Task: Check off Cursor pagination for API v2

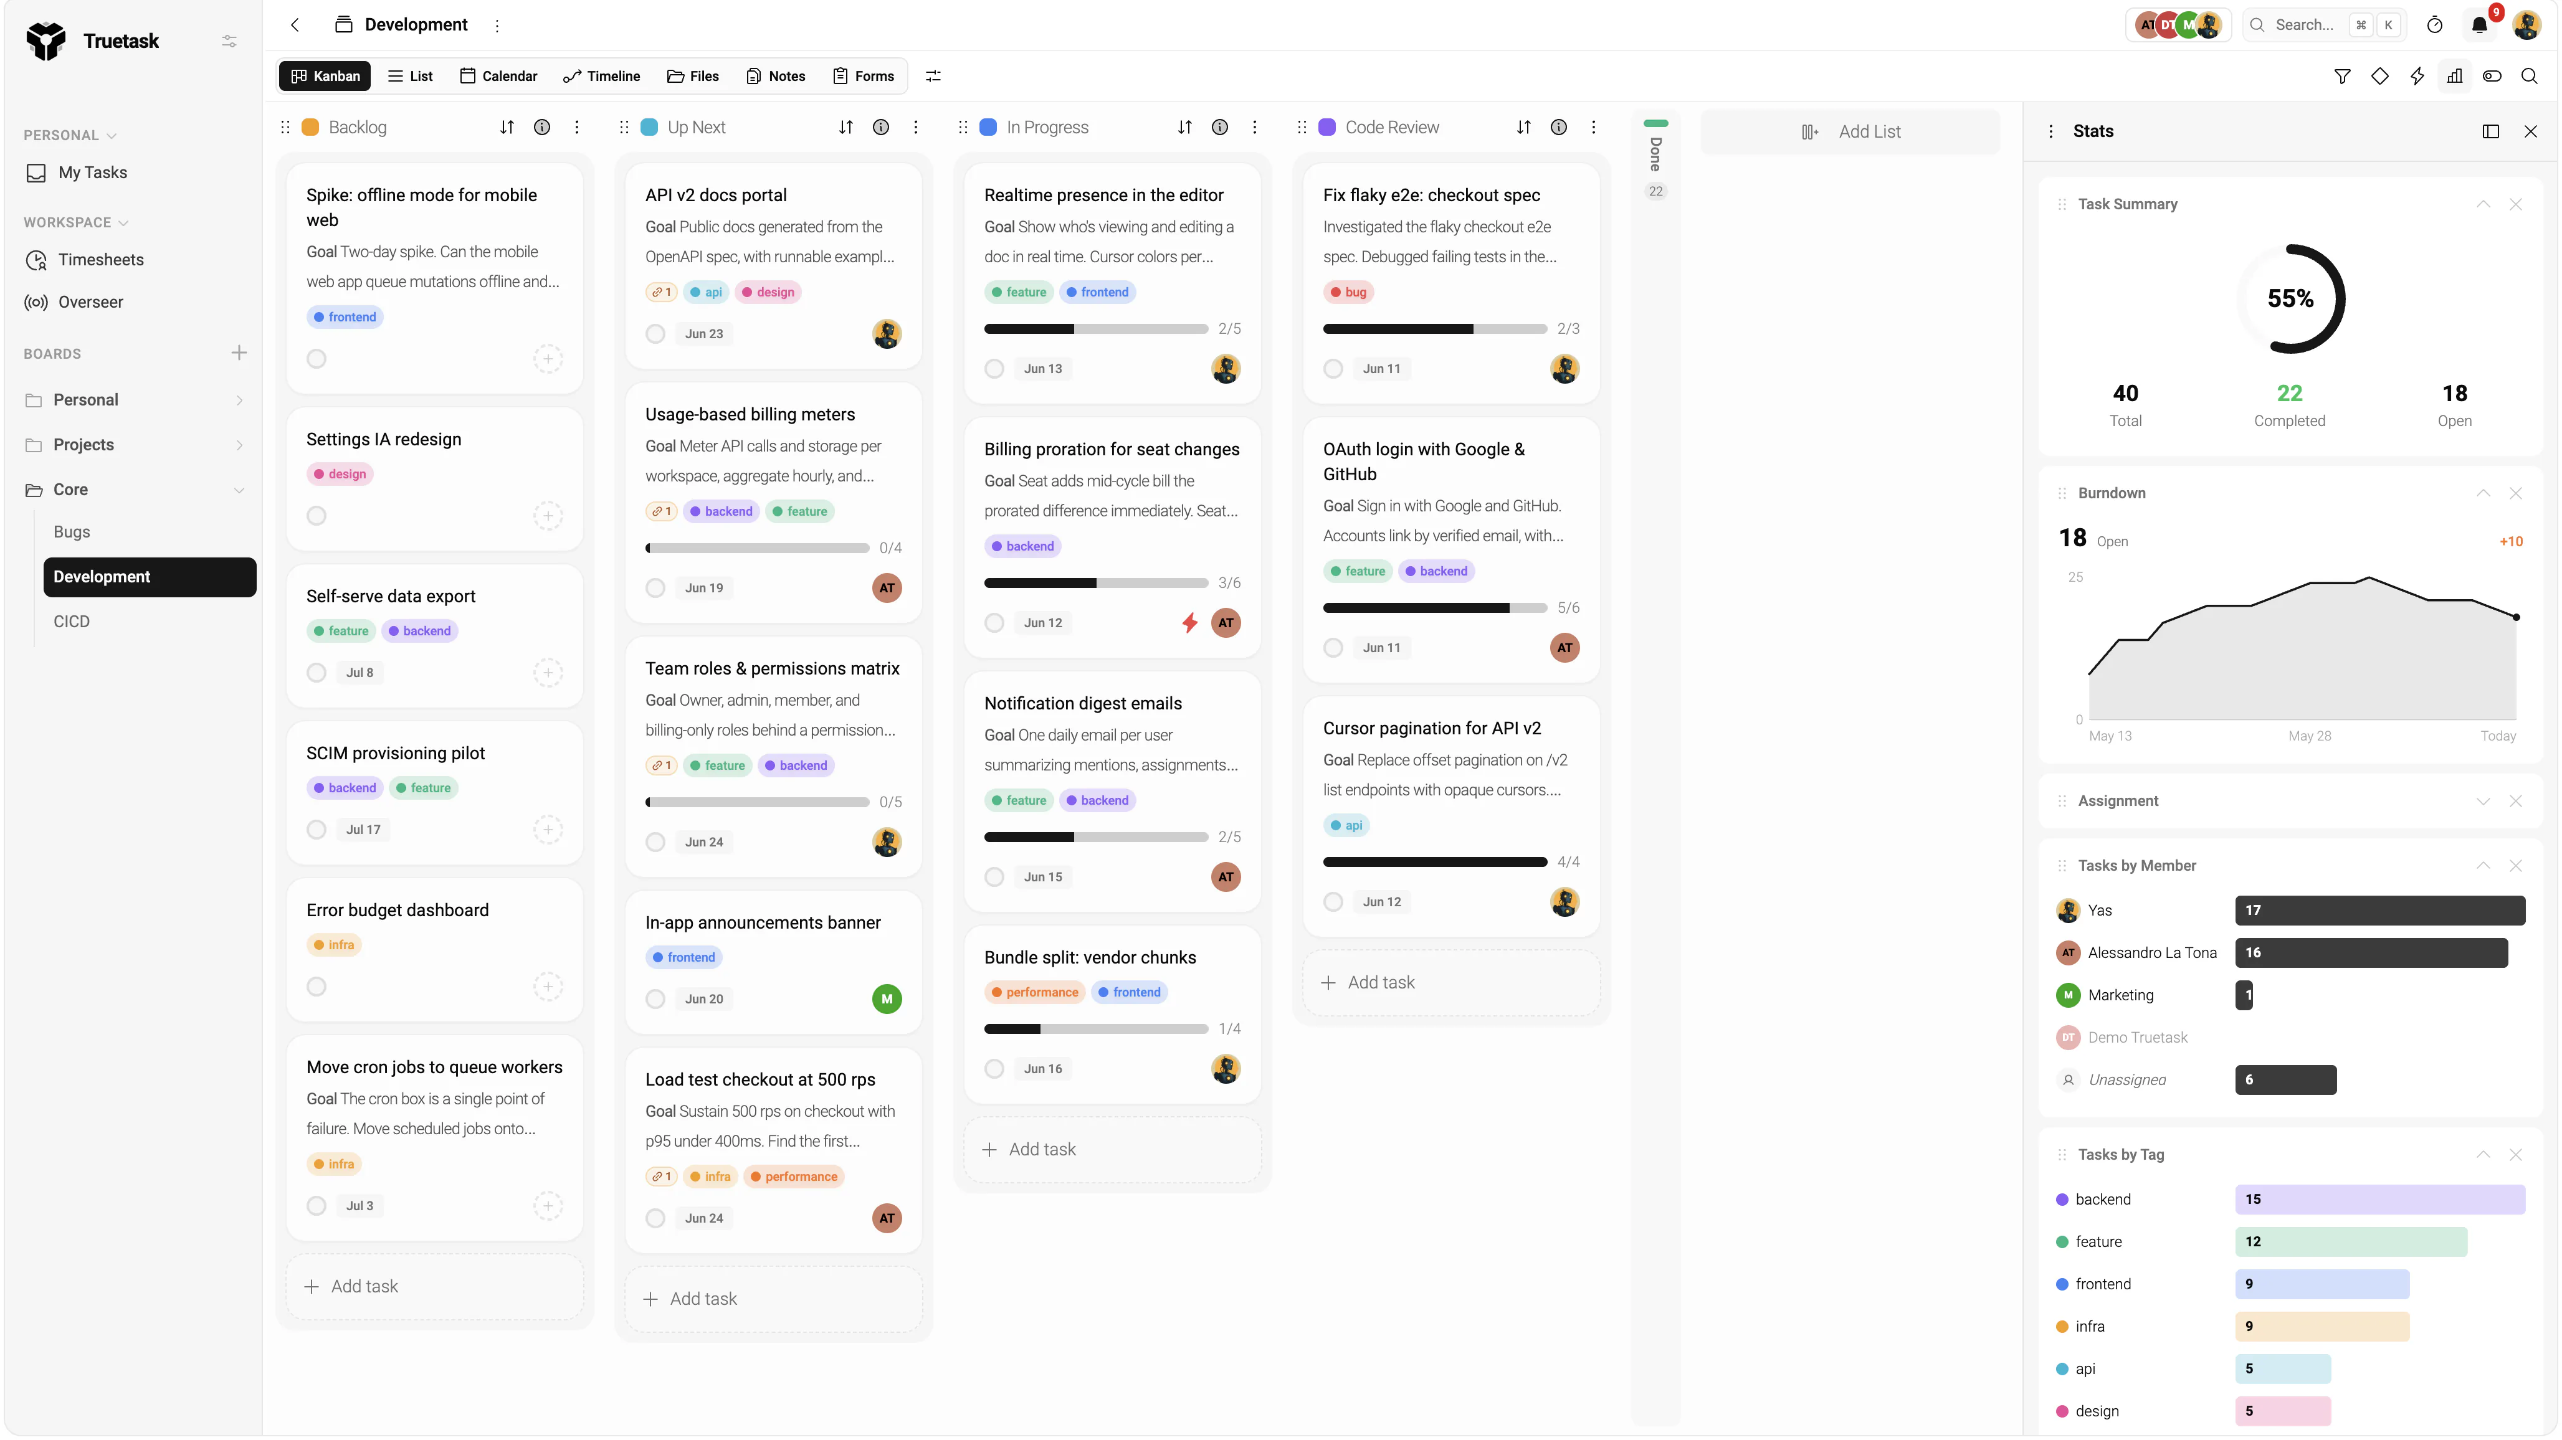Action: [x=1334, y=902]
